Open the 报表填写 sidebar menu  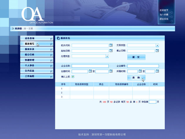pyautogui.click(x=30, y=44)
